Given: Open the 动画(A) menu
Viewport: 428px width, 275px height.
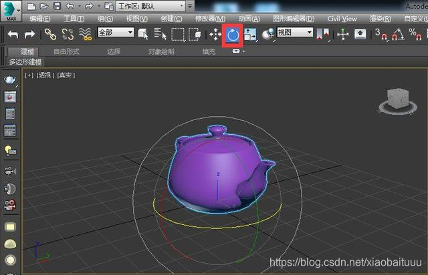Looking at the screenshot, I should click(x=249, y=19).
